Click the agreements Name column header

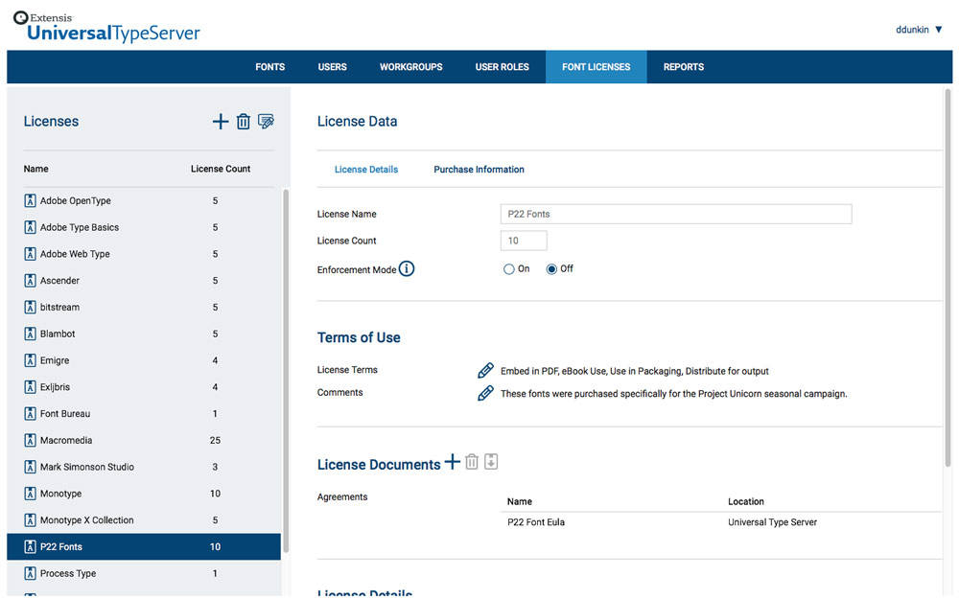click(x=519, y=501)
